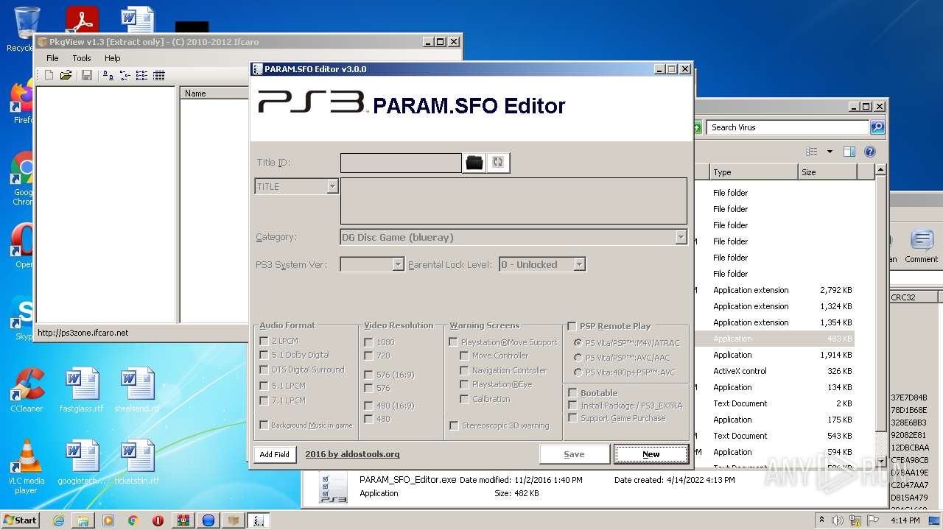Open Parental Lock Level dropdown

(579, 264)
